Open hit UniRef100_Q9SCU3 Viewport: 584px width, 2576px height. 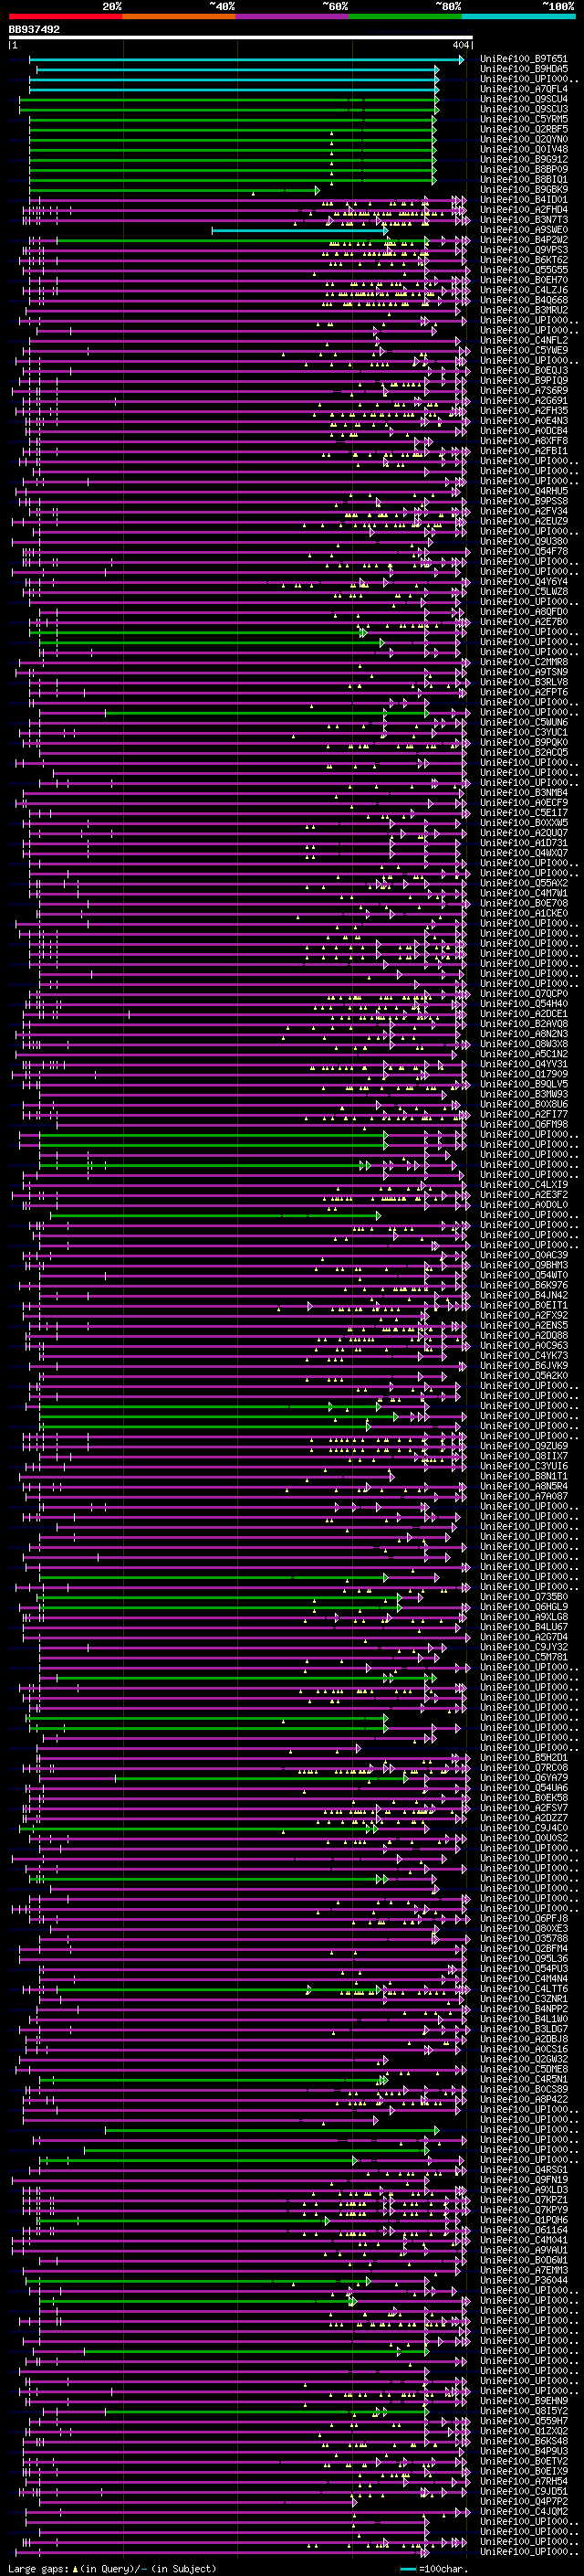click(524, 109)
